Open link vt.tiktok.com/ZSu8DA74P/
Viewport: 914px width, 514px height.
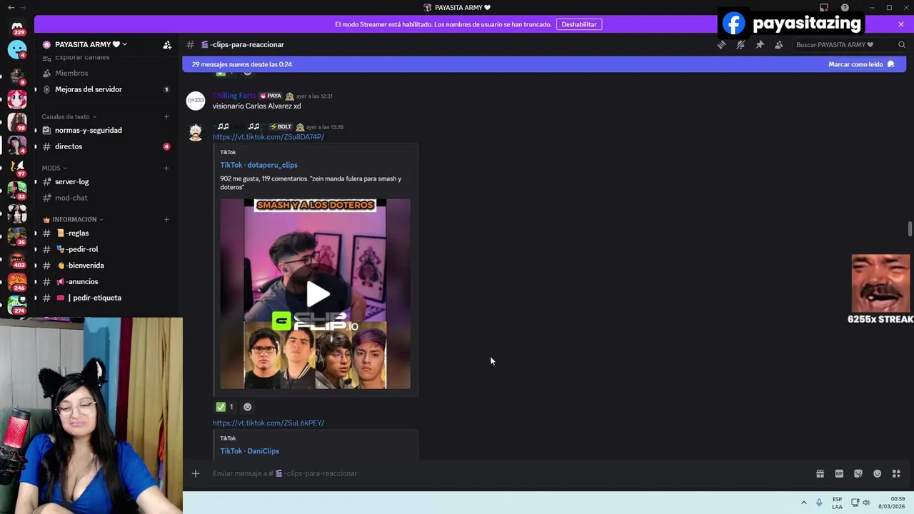(x=268, y=137)
